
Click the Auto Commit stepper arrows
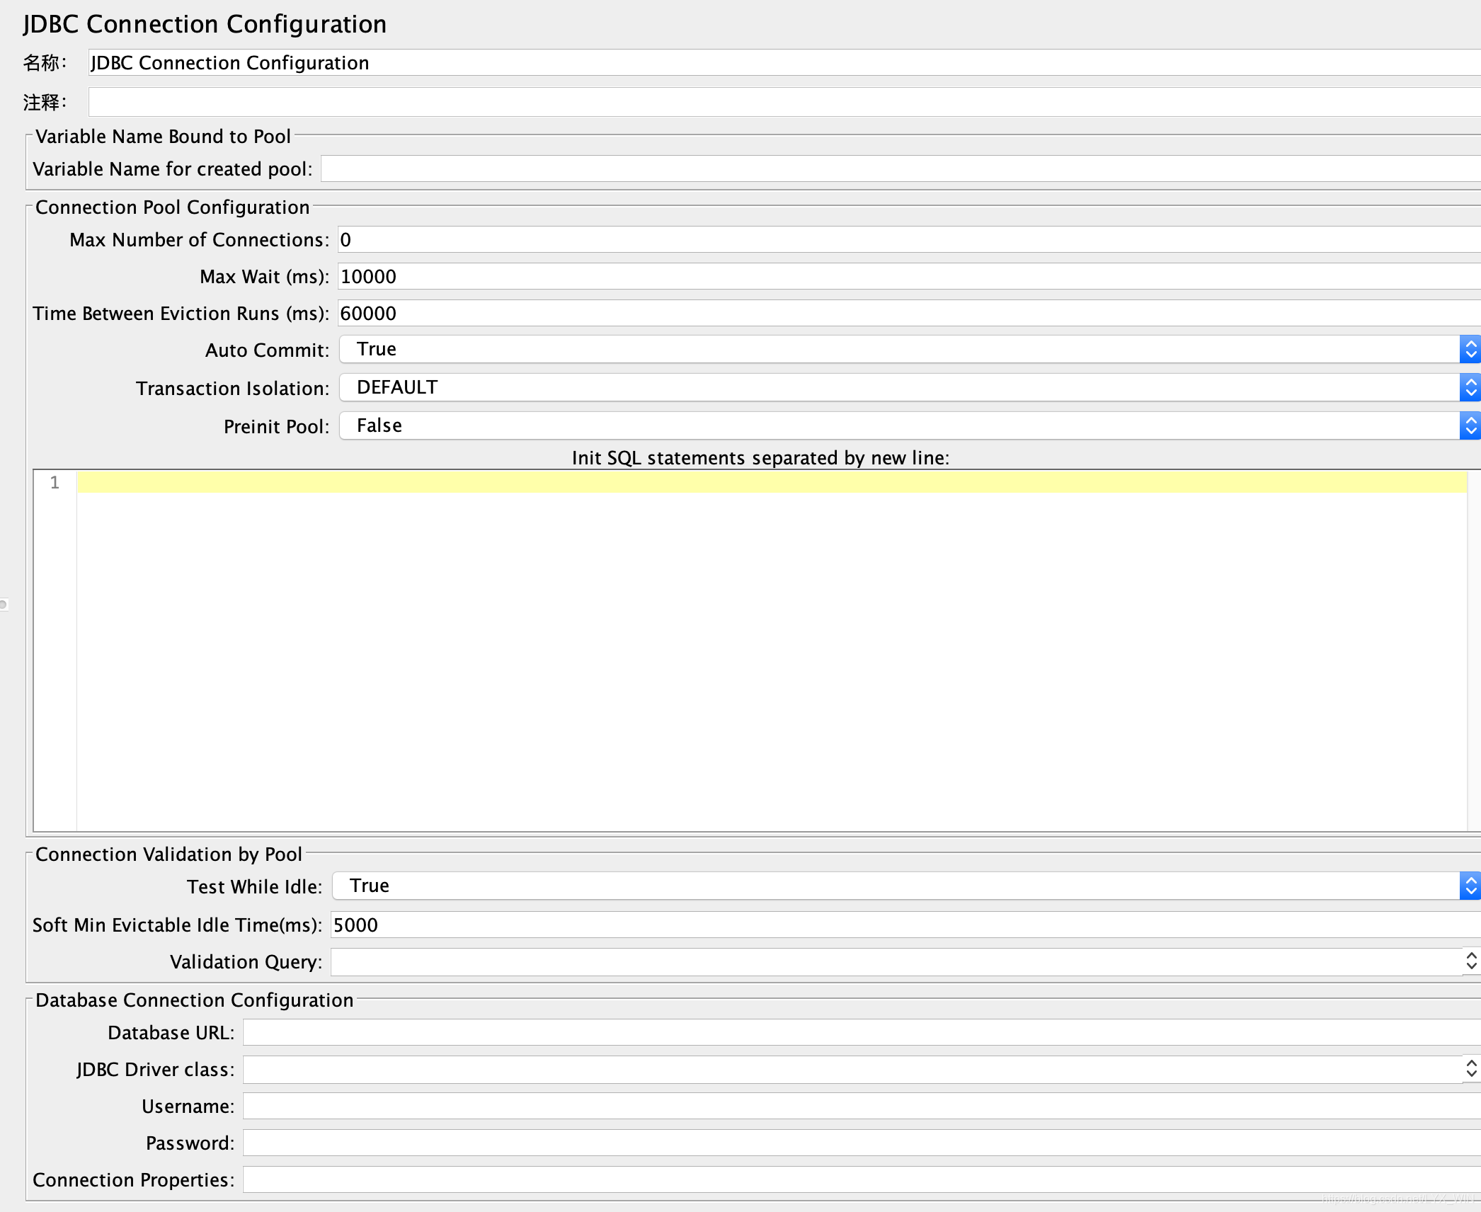(1470, 349)
